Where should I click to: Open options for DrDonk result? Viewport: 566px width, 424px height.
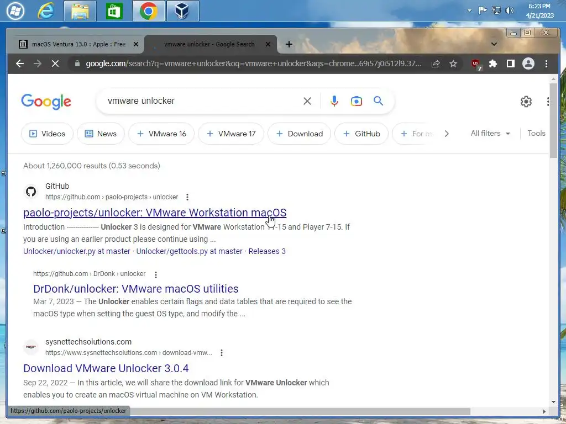(155, 275)
